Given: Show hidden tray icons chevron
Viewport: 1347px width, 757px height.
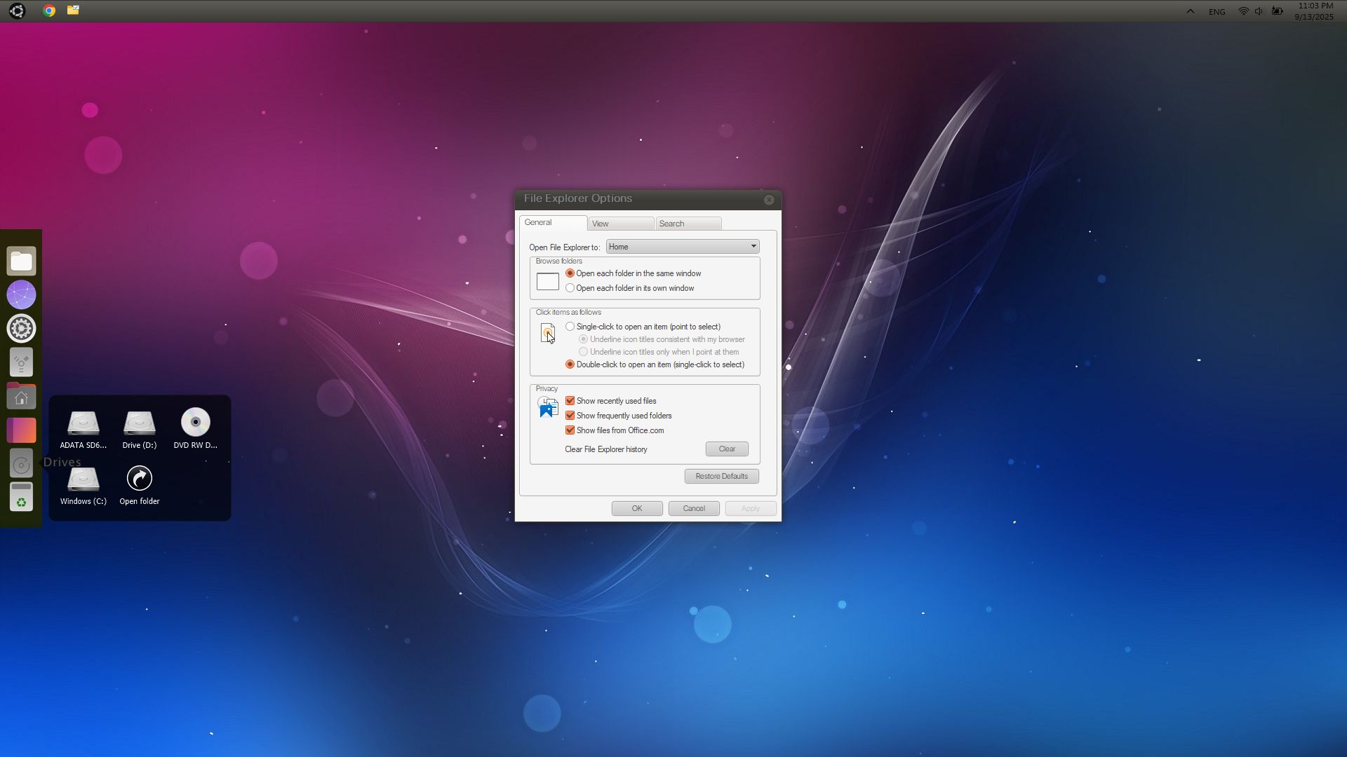Looking at the screenshot, I should point(1190,11).
